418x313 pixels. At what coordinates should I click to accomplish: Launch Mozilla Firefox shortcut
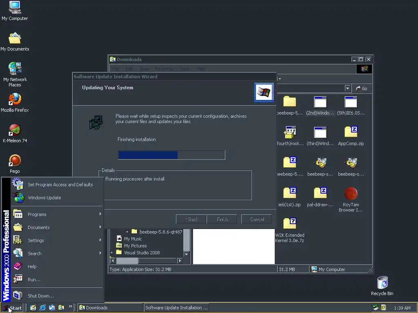coord(15,103)
